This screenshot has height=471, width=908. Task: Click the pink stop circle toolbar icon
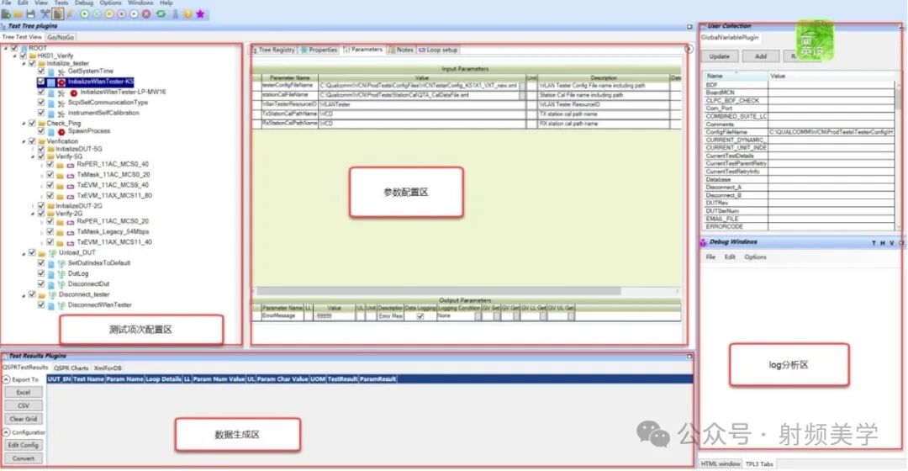point(122,14)
